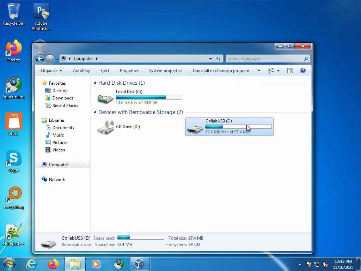
Task: Switch to Windows Explorer taskbar button
Action: click(x=75, y=264)
